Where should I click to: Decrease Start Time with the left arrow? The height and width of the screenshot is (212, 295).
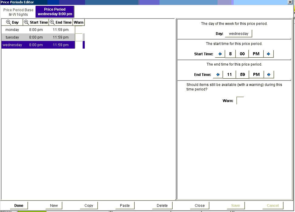coord(220,54)
